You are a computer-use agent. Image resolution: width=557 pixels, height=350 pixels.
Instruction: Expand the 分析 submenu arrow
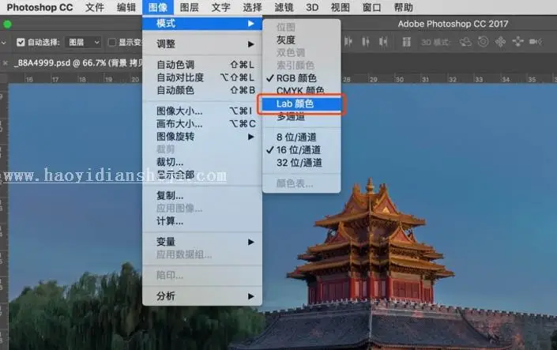250,296
